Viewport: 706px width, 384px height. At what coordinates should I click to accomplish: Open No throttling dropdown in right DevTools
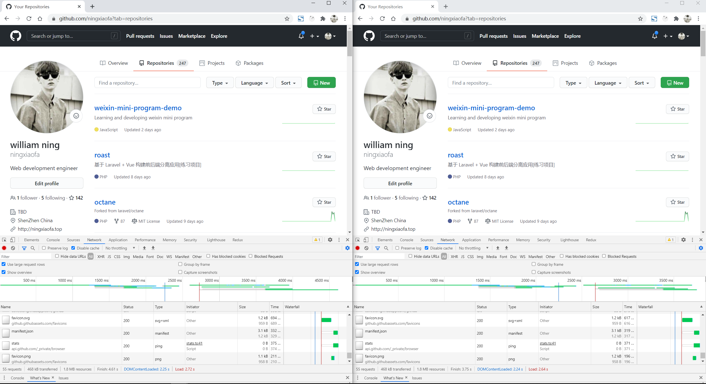pyautogui.click(x=474, y=248)
